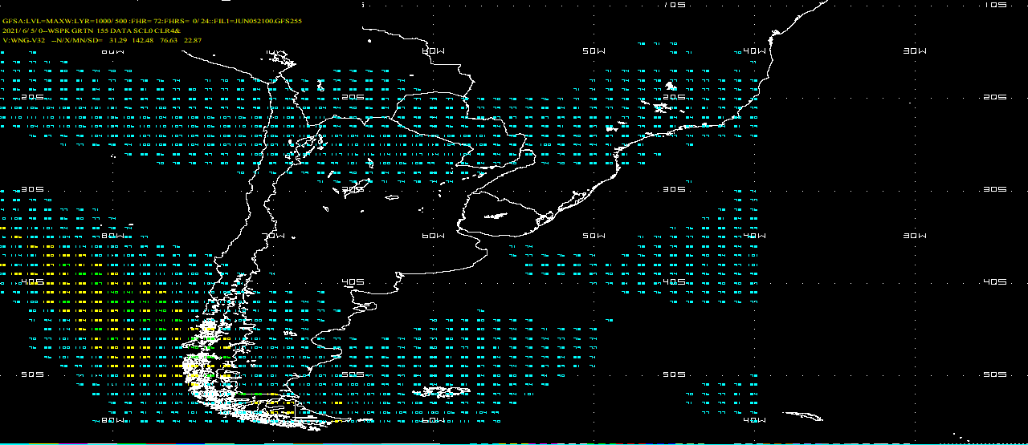The height and width of the screenshot is (445, 1028).
Task: Click the 70W label in the middle row
Action: (x=273, y=236)
